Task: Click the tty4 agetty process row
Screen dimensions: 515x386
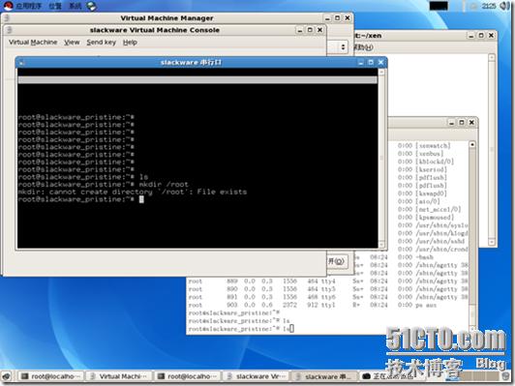Action: (x=327, y=281)
